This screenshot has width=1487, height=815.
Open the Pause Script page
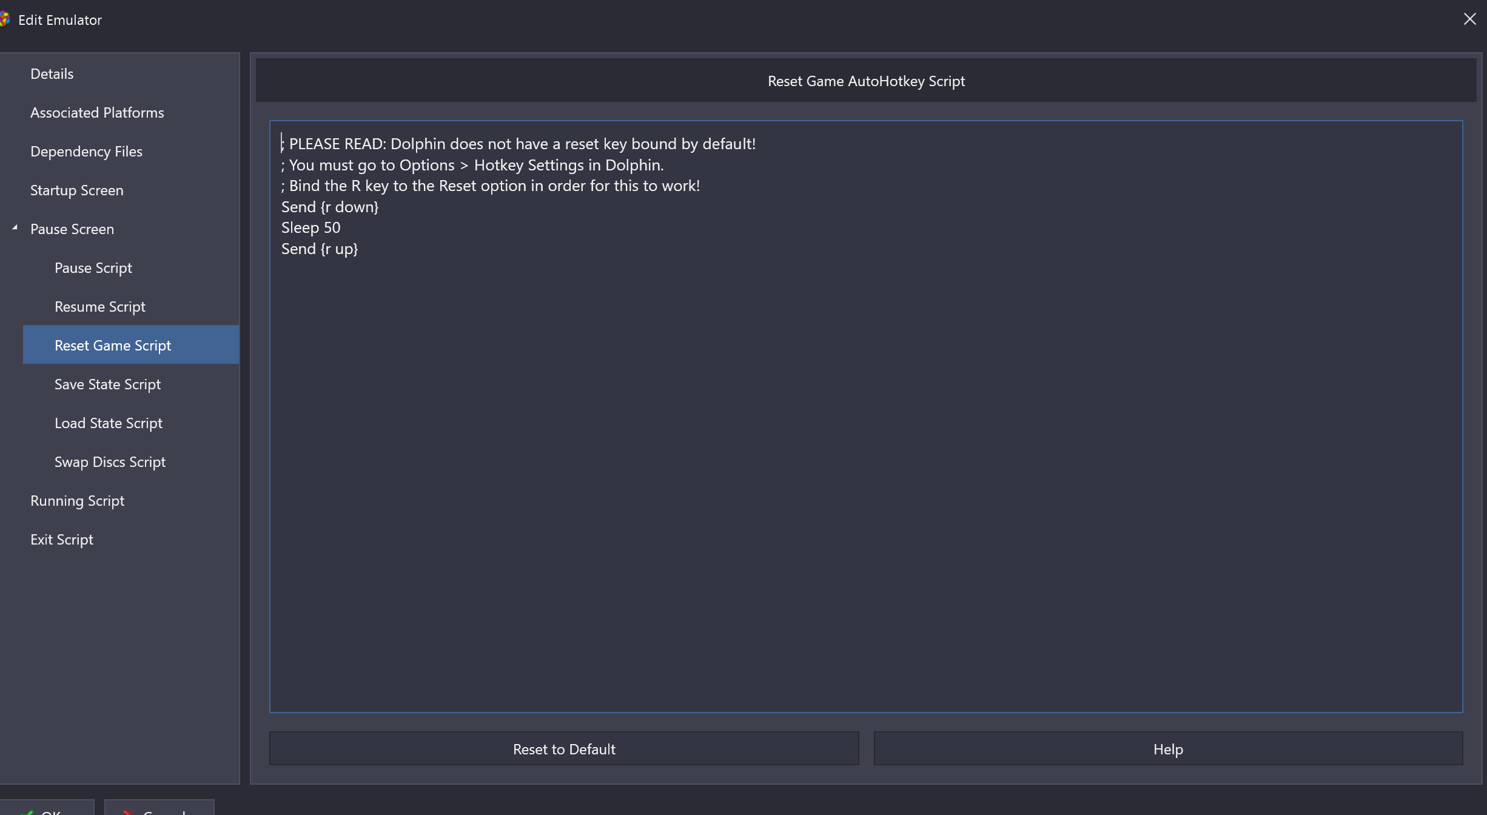[93, 268]
